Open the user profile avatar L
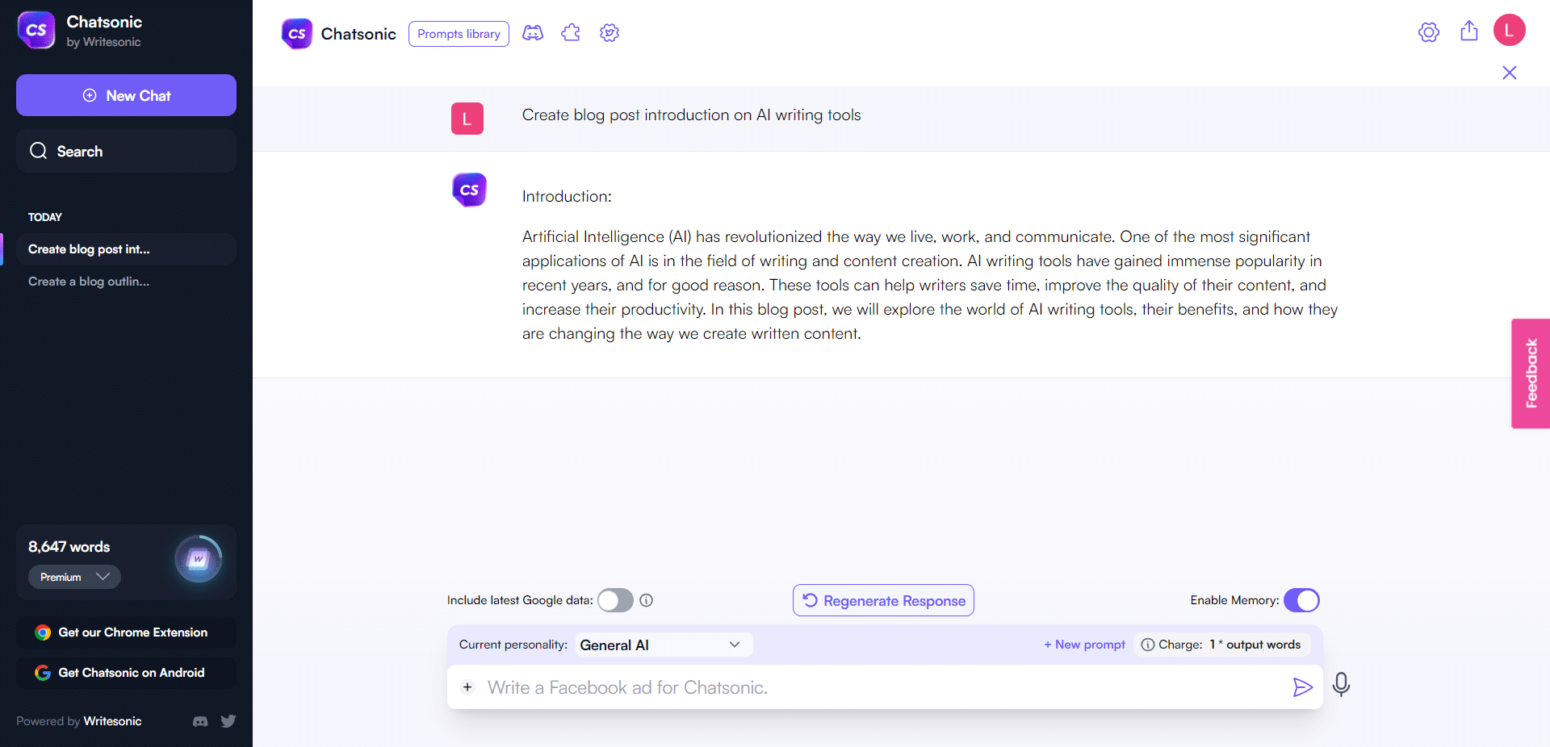Screen dimensions: 1550x747 1510,31
